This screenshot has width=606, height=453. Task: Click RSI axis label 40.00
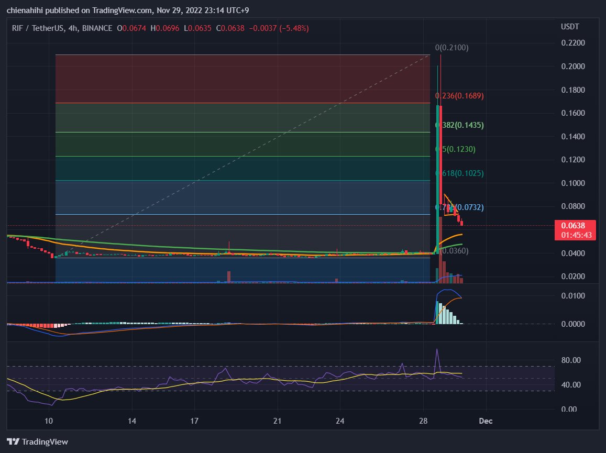[x=571, y=384]
